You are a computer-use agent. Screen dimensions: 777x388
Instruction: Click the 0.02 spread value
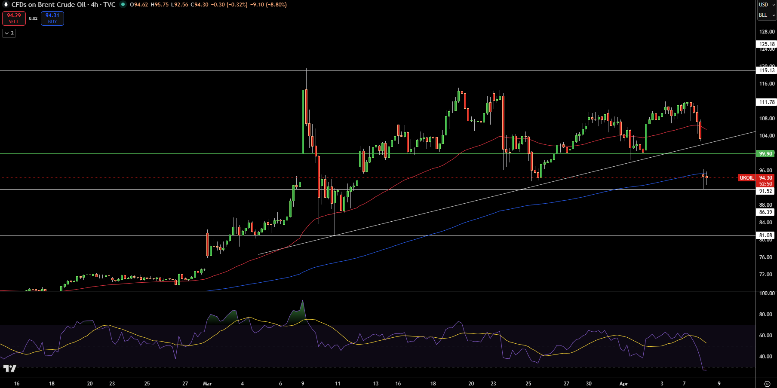pyautogui.click(x=33, y=18)
